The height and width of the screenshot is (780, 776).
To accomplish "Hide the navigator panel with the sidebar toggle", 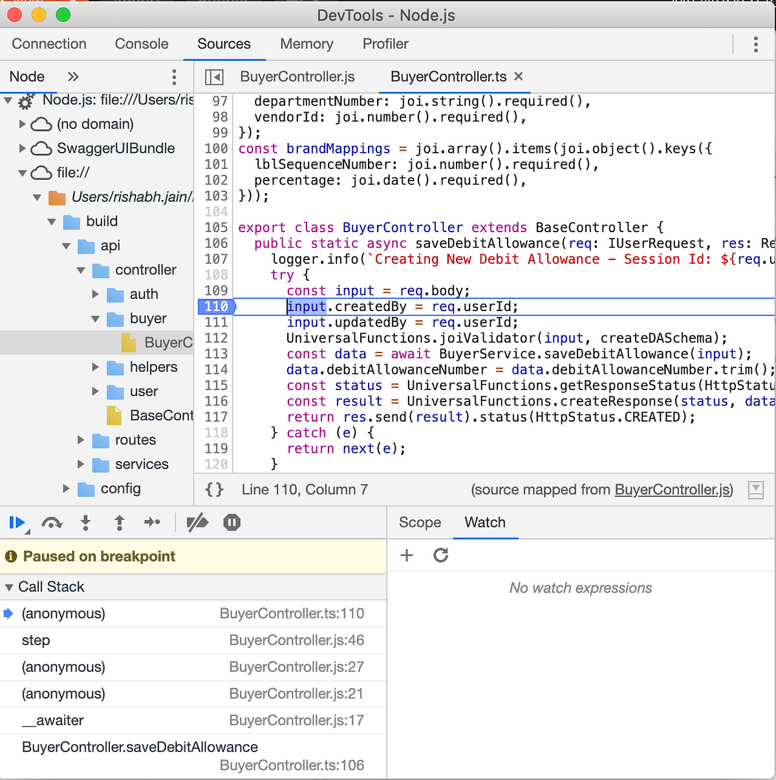I will [213, 76].
